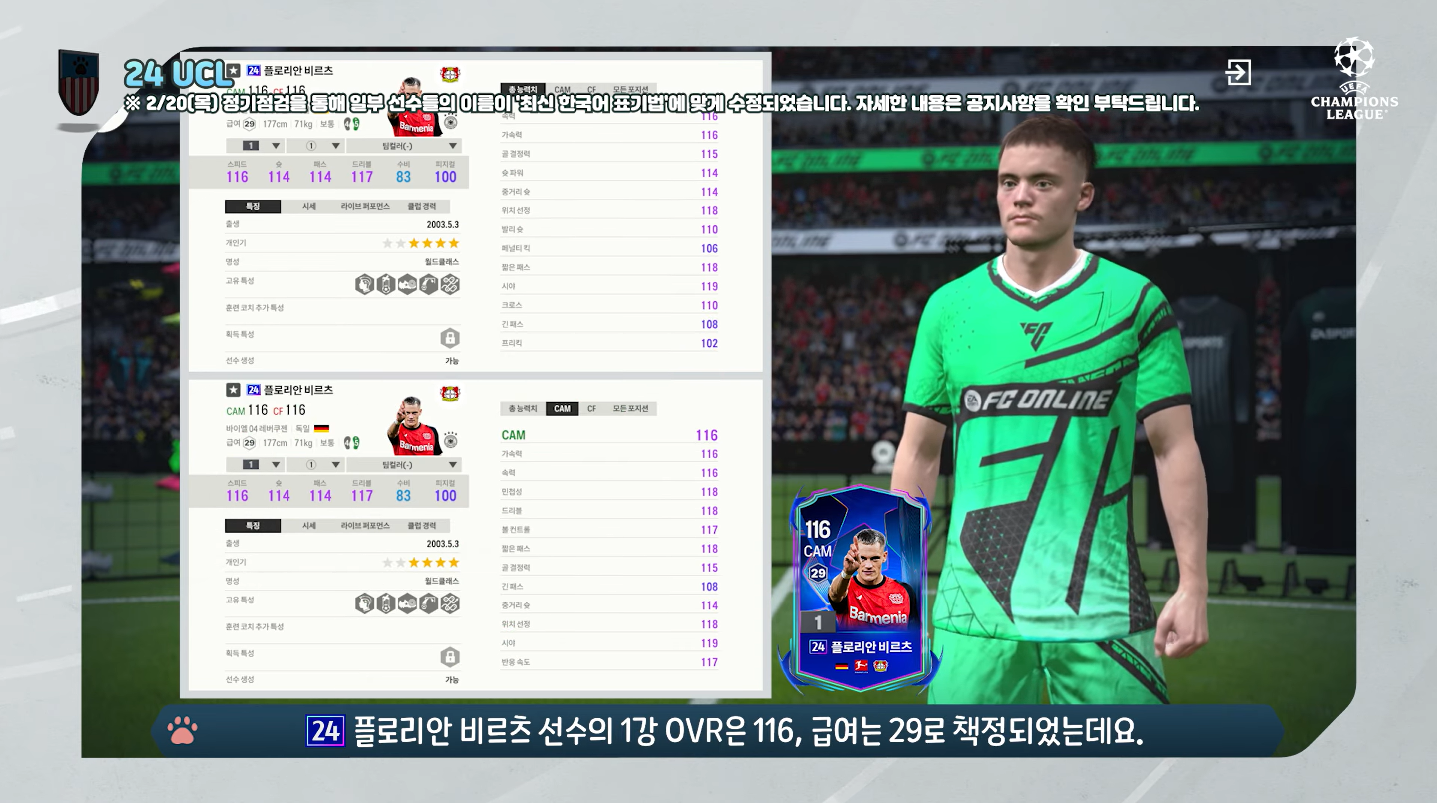Click the first unique trait icon in lower panel

point(364,603)
